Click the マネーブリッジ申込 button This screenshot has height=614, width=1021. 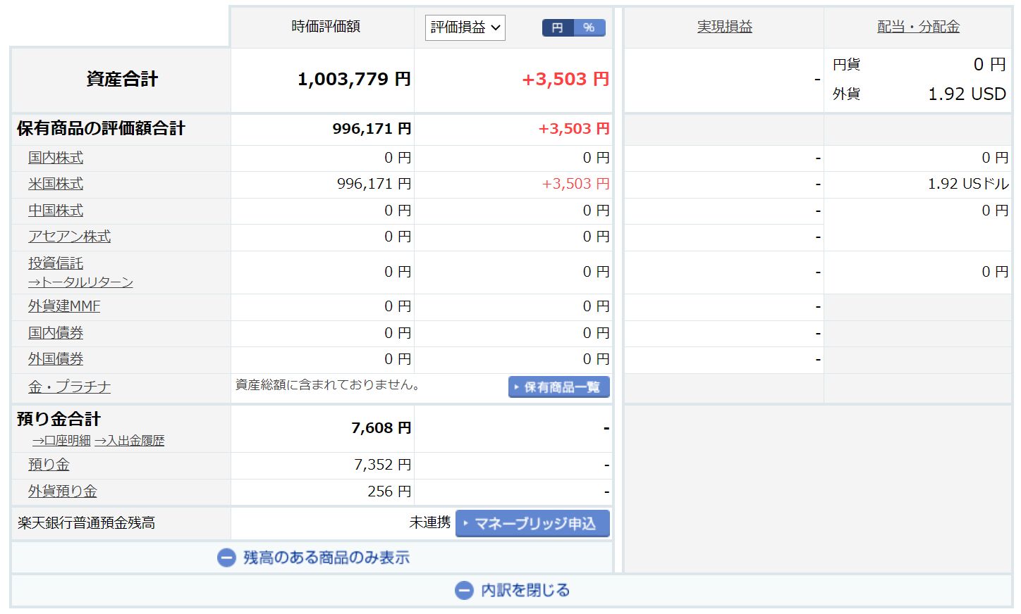point(532,524)
